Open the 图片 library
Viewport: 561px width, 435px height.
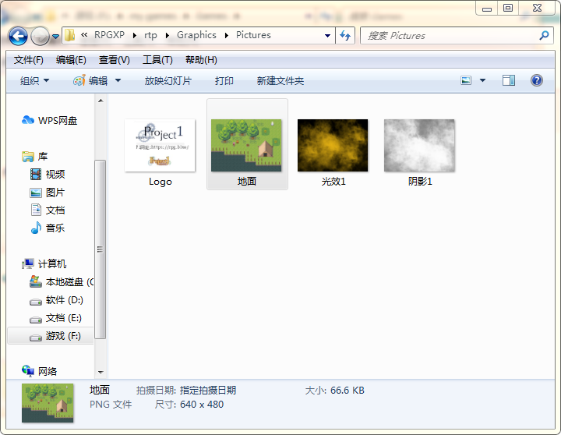48,193
